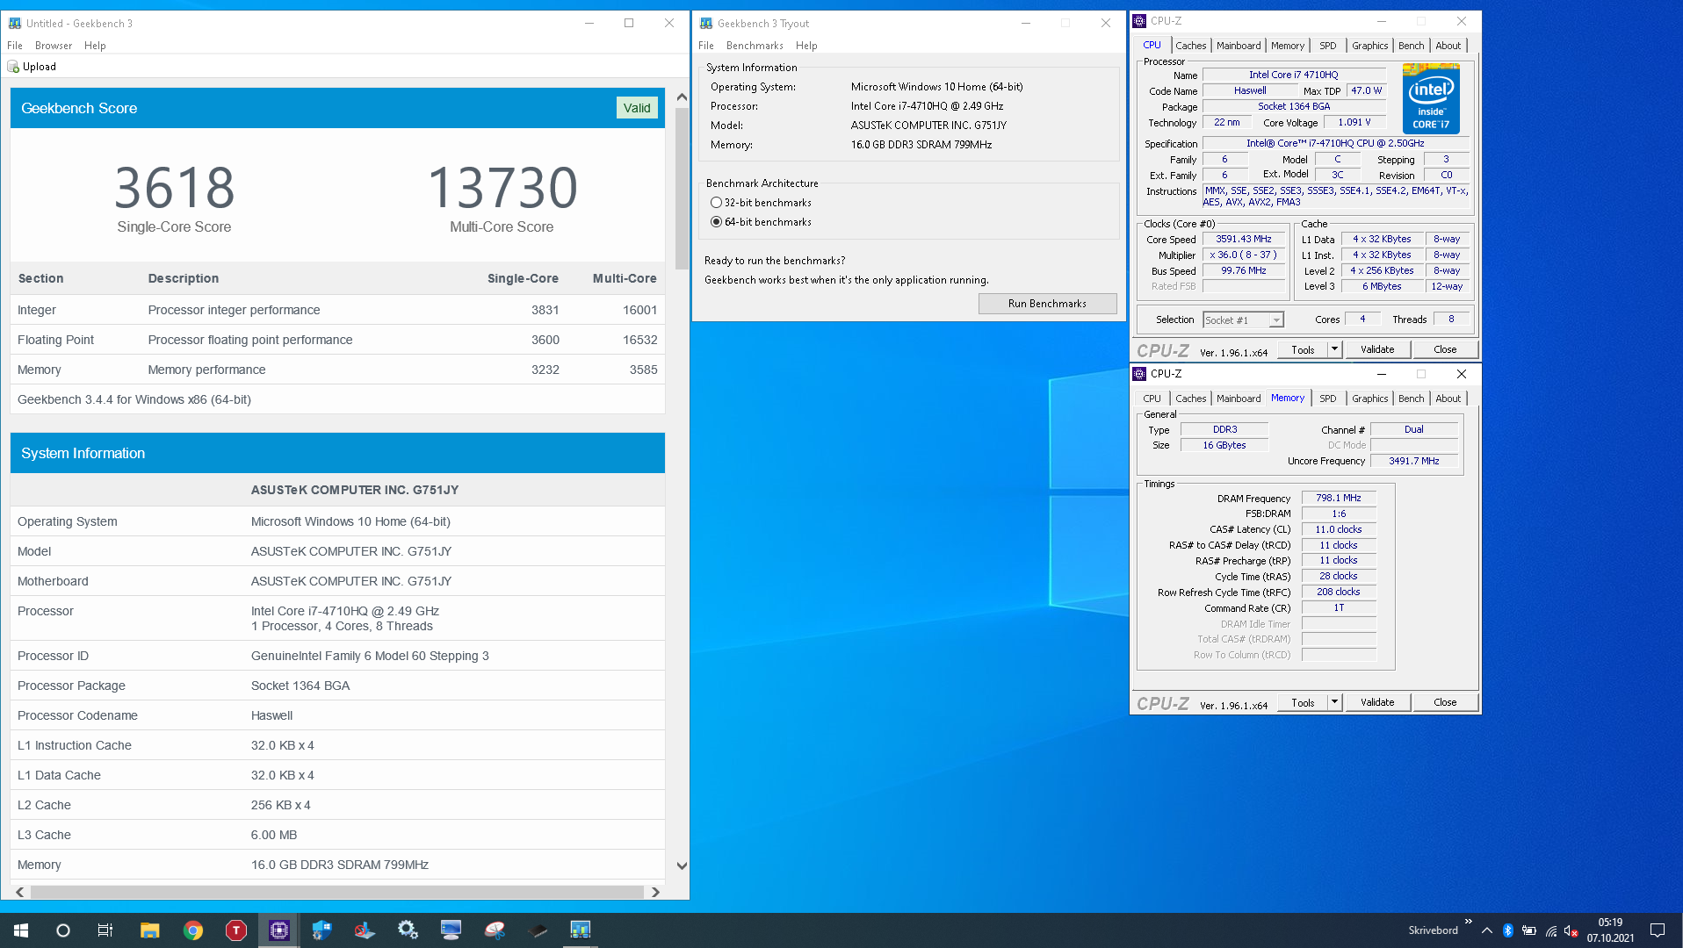This screenshot has width=1683, height=948.
Task: Click the battery power tray icon
Action: coord(1529,930)
